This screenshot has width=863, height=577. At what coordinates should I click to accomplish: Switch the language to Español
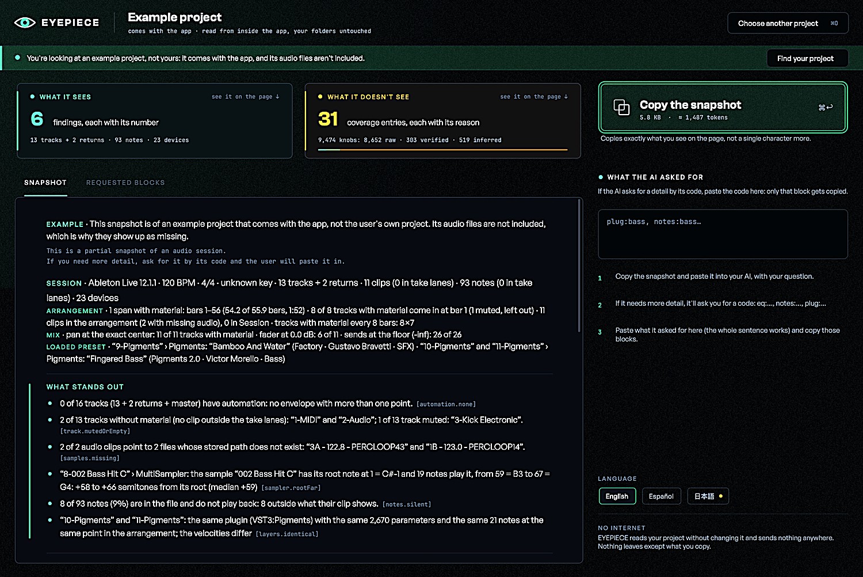(661, 496)
